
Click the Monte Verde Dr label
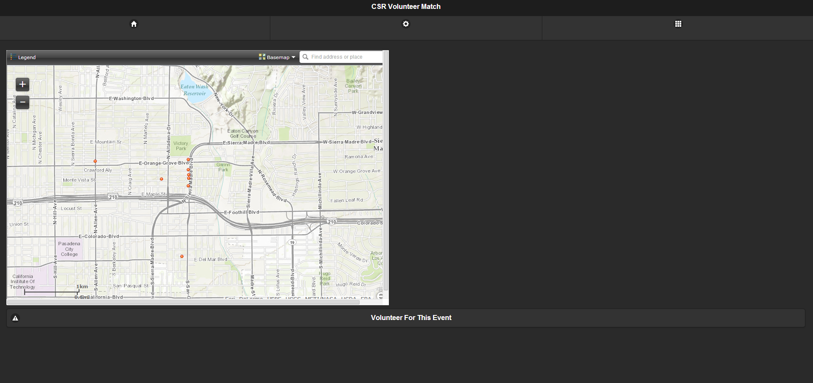353,252
